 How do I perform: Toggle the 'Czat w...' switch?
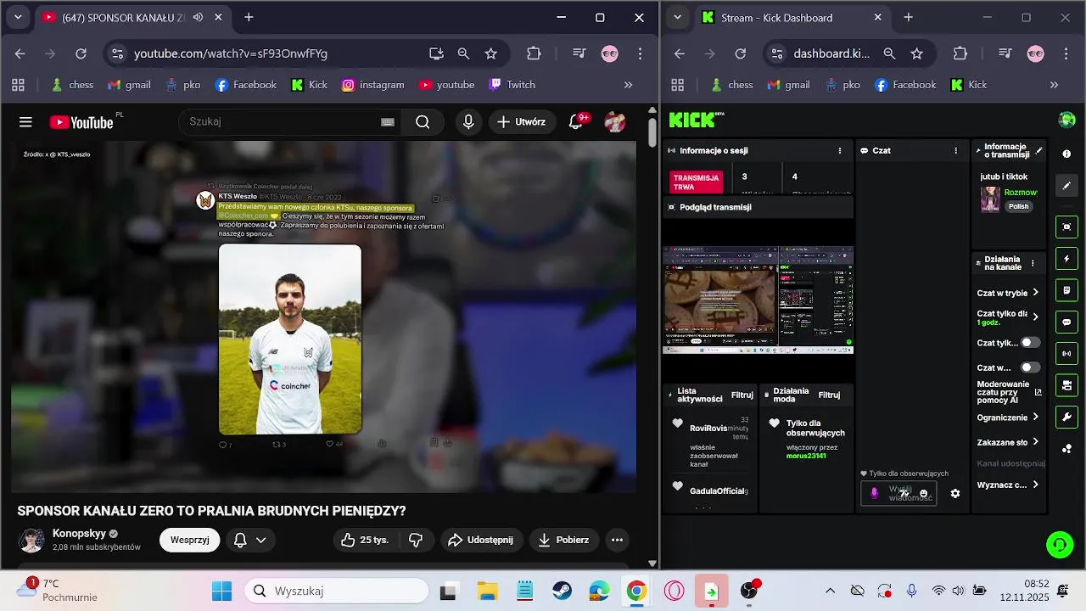click(x=1029, y=367)
